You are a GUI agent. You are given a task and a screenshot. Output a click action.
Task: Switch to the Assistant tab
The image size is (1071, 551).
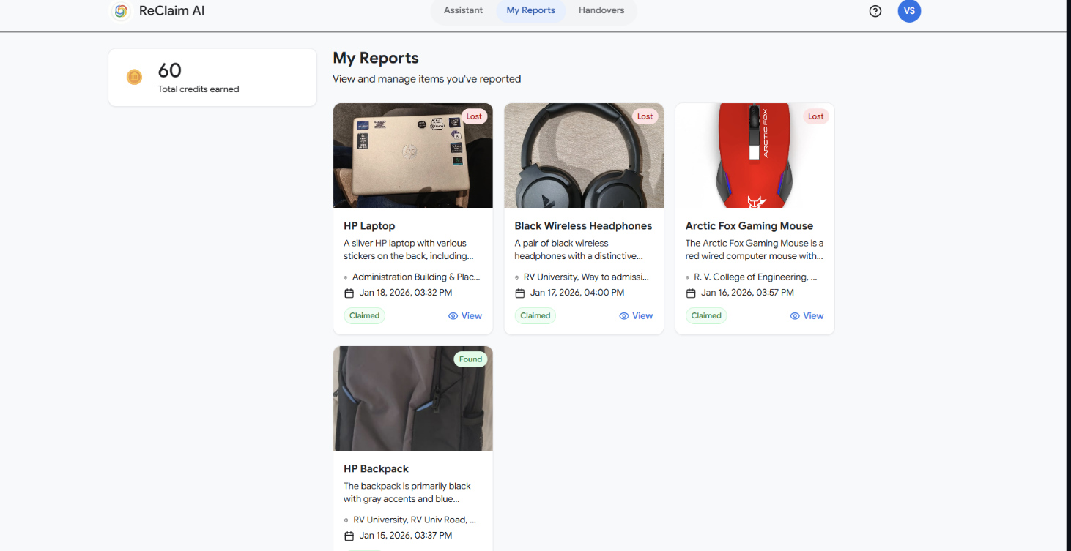(x=464, y=10)
